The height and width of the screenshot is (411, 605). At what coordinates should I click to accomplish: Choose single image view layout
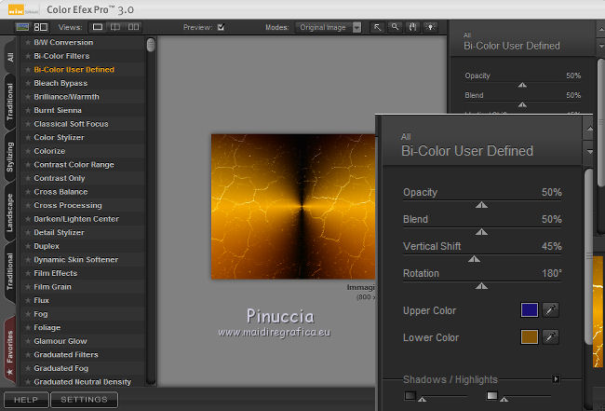click(x=98, y=28)
